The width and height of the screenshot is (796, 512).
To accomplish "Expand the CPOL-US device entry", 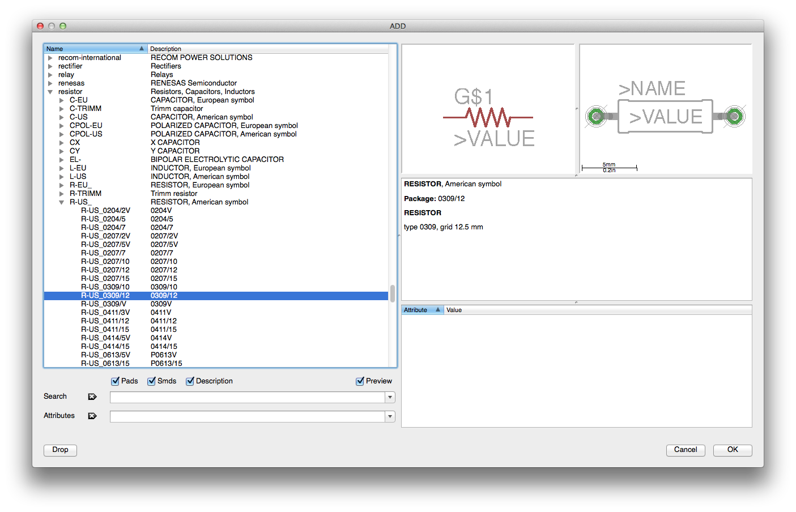I will coord(62,134).
